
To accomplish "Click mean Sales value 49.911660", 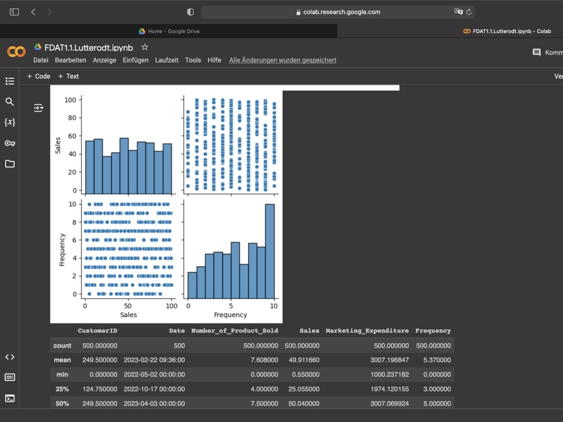I will pos(304,360).
